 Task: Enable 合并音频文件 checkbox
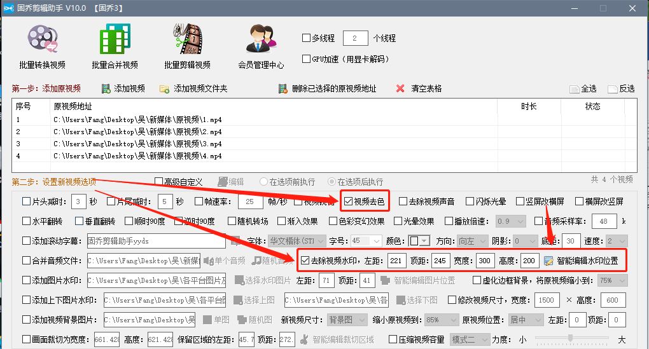coord(27,261)
